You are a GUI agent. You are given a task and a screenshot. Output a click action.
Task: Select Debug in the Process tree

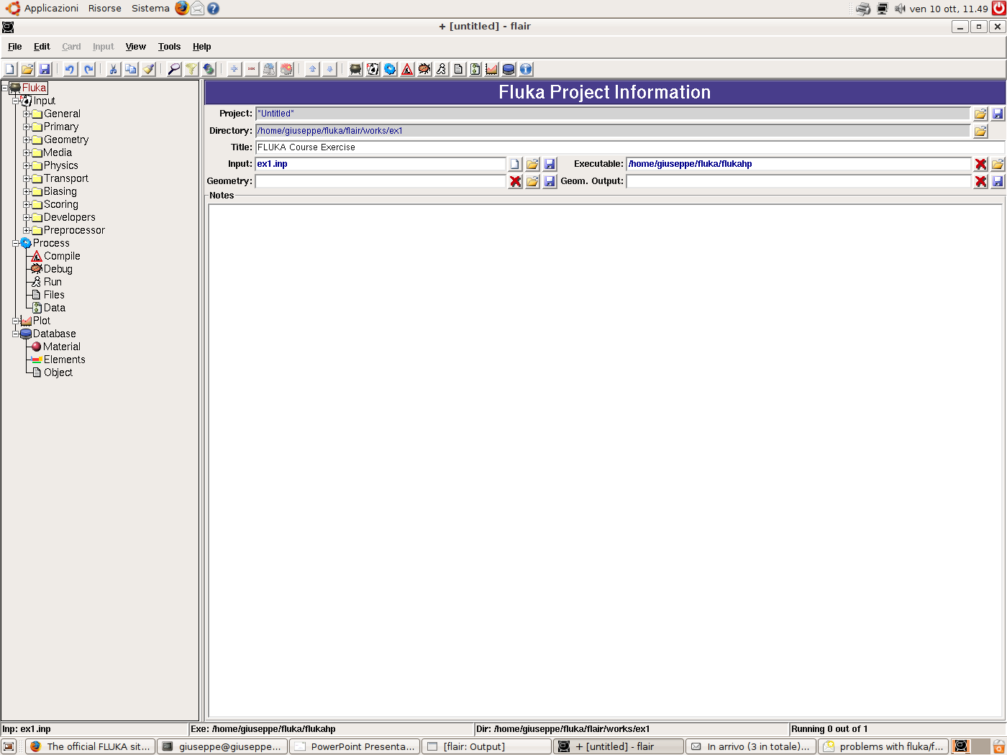(x=58, y=269)
